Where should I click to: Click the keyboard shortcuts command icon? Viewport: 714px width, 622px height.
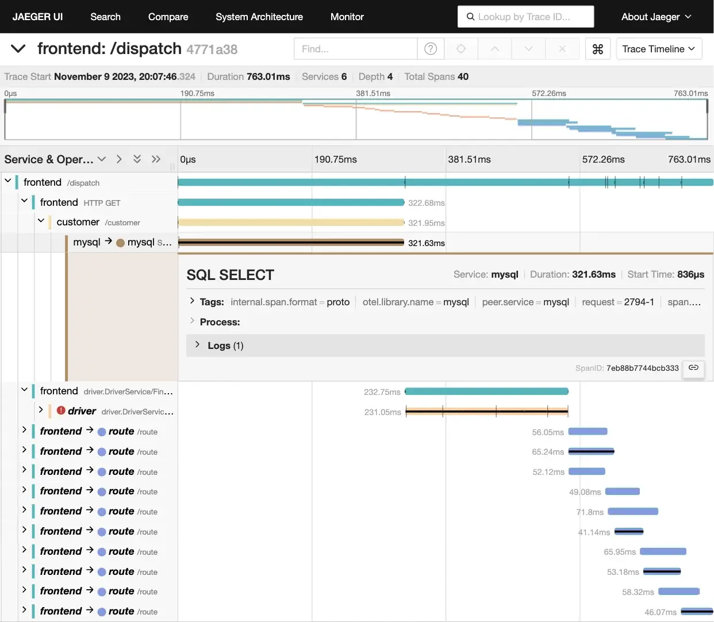tap(598, 49)
